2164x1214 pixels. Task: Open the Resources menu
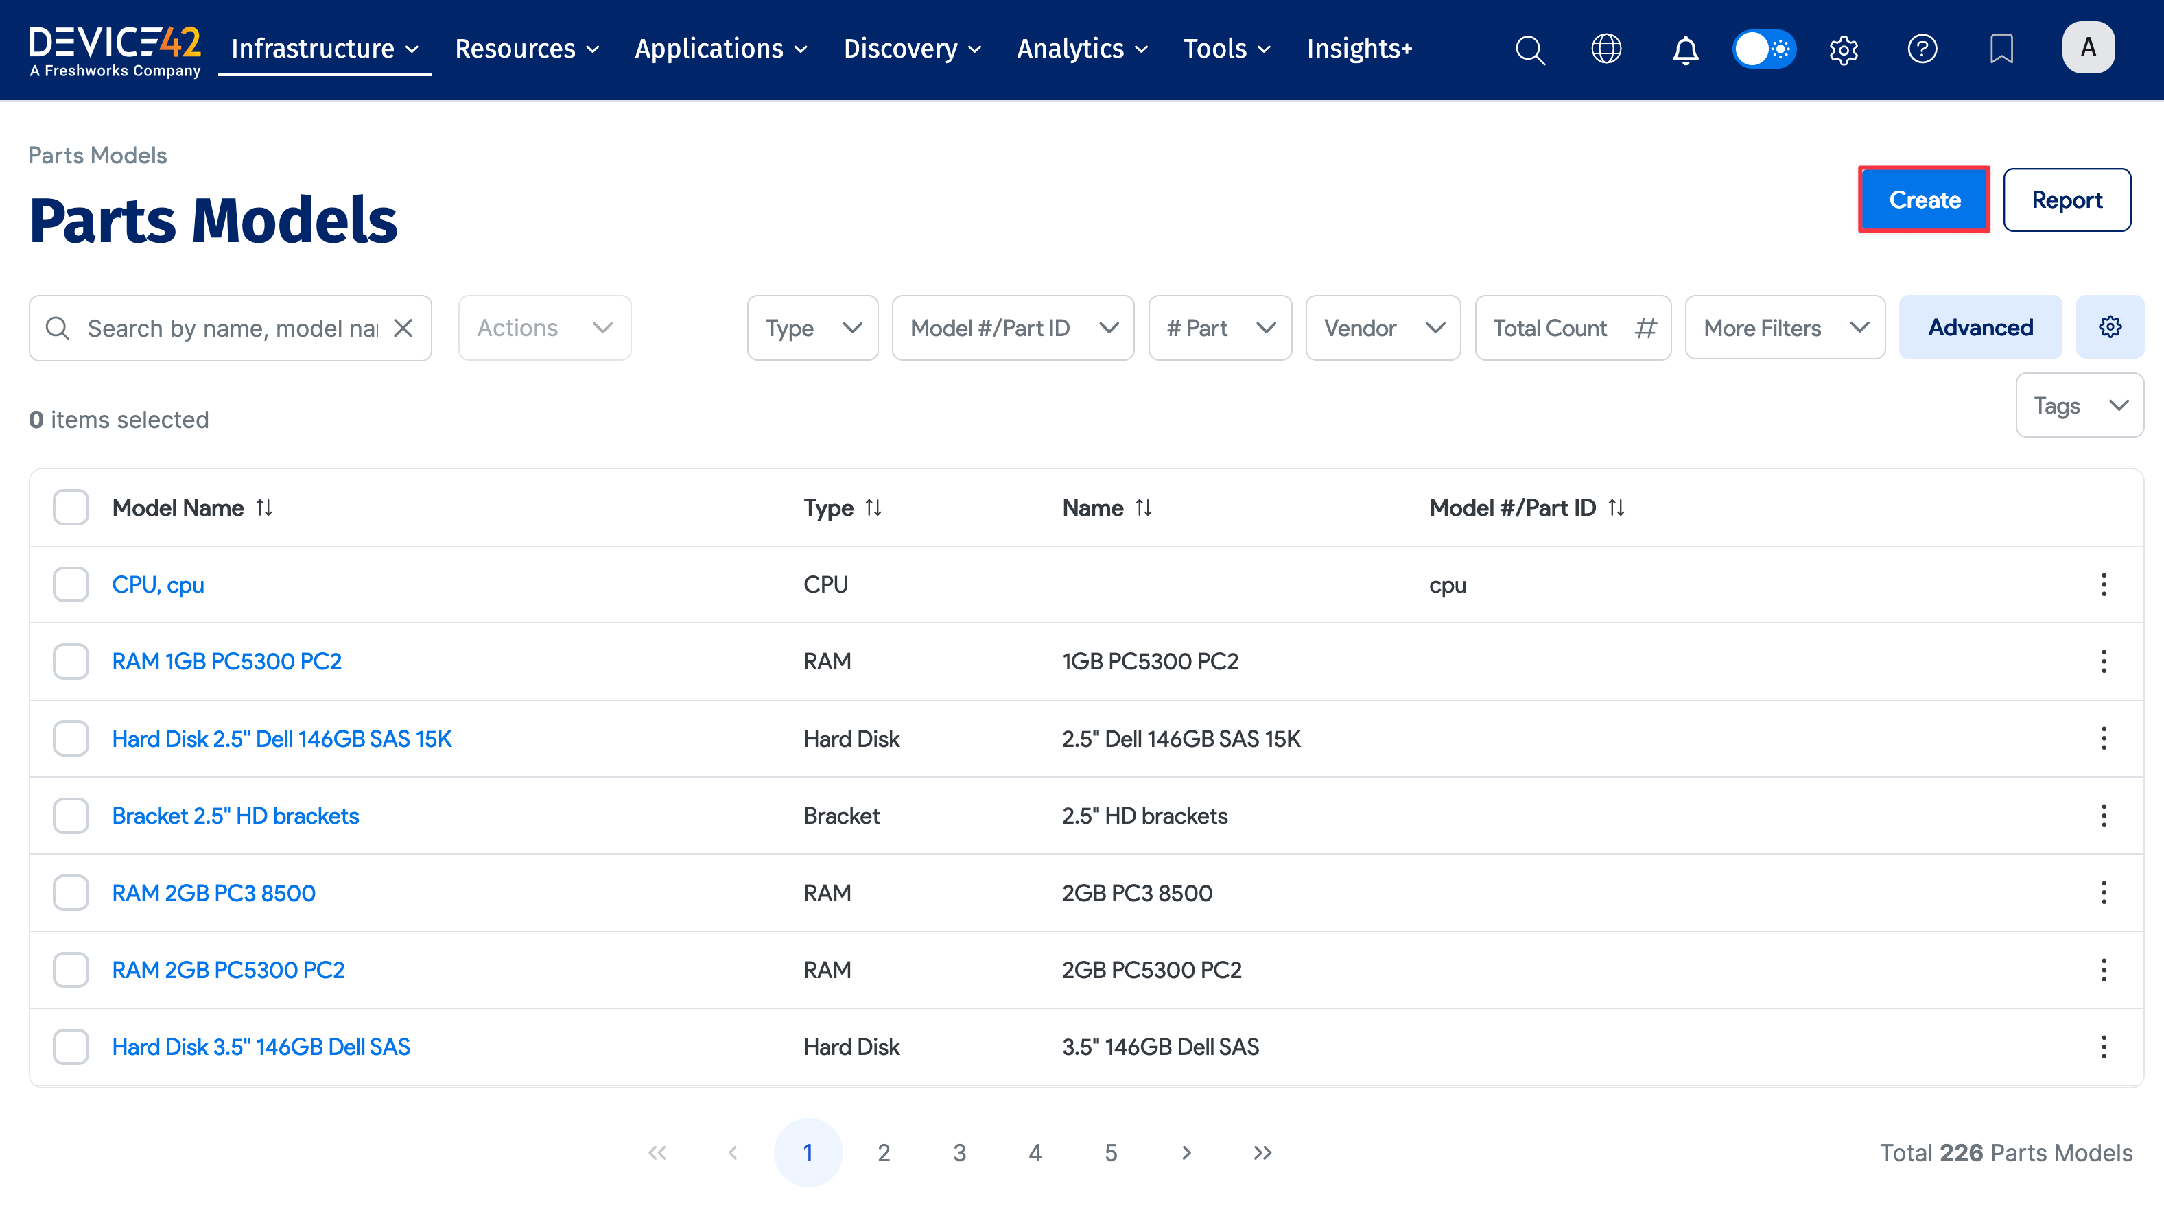click(x=527, y=49)
